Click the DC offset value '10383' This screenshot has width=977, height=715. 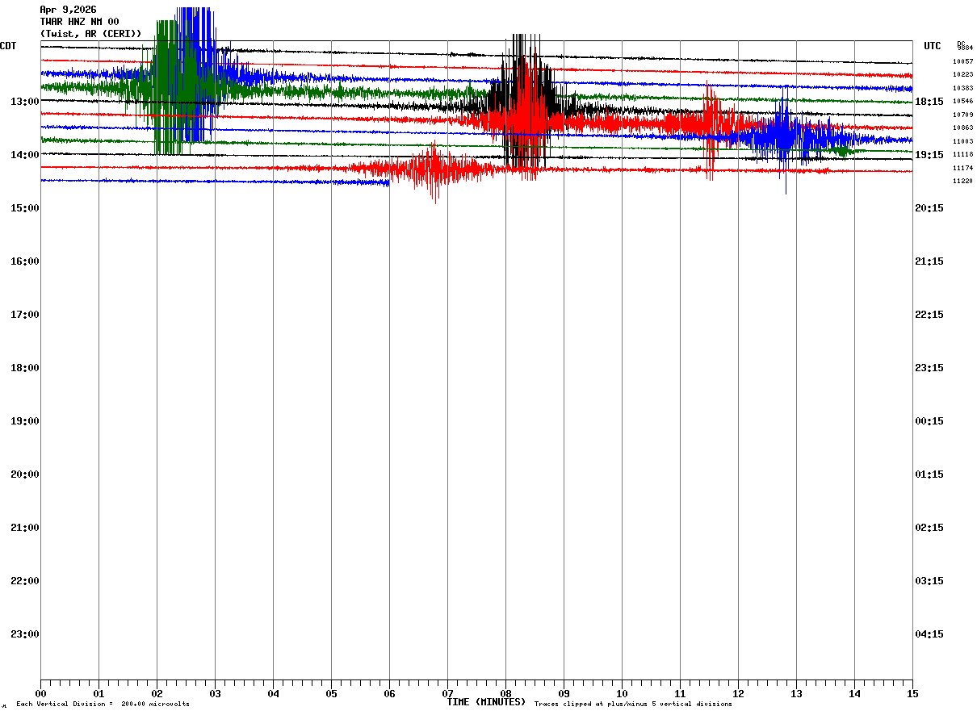(962, 88)
